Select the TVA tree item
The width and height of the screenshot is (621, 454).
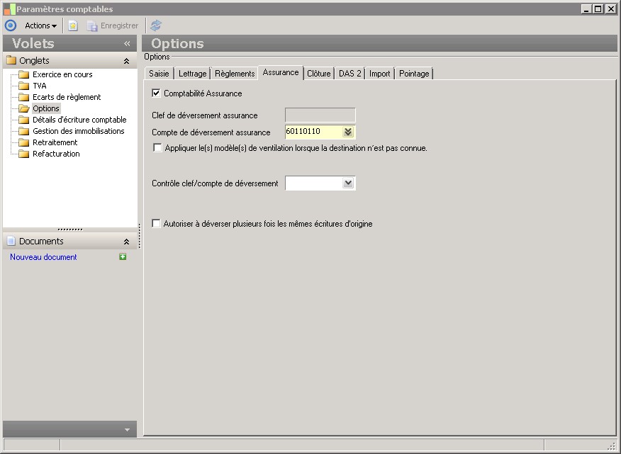pos(39,86)
